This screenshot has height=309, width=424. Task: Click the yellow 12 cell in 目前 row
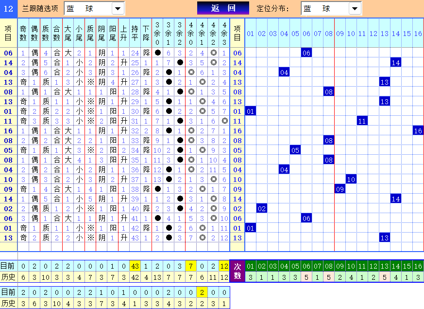click(x=224, y=266)
